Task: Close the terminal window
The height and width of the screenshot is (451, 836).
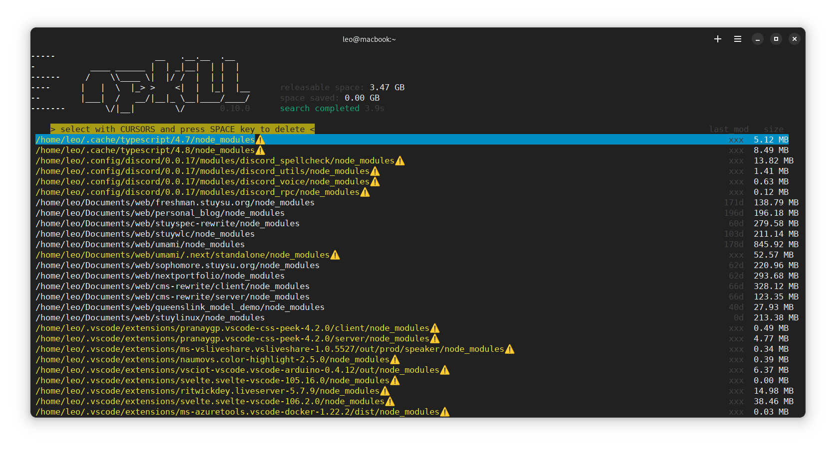Action: 795,39
